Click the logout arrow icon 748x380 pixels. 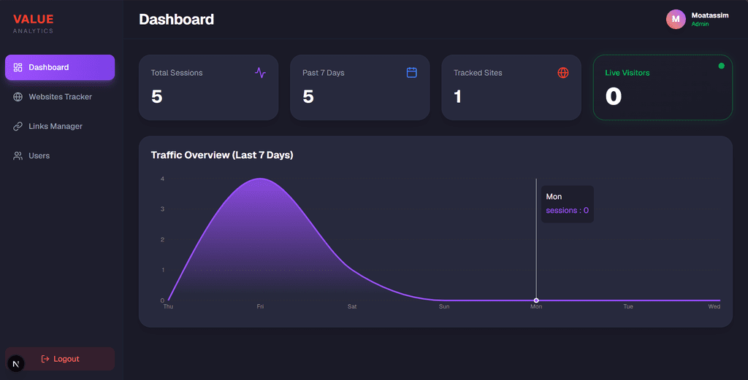45,359
